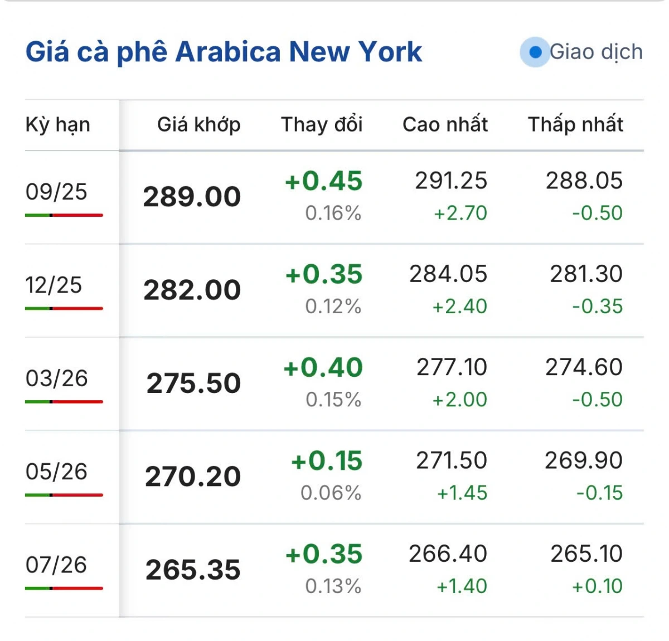Click the +0.40 change for 03/26
Screen dimensions: 669x641
(x=323, y=368)
